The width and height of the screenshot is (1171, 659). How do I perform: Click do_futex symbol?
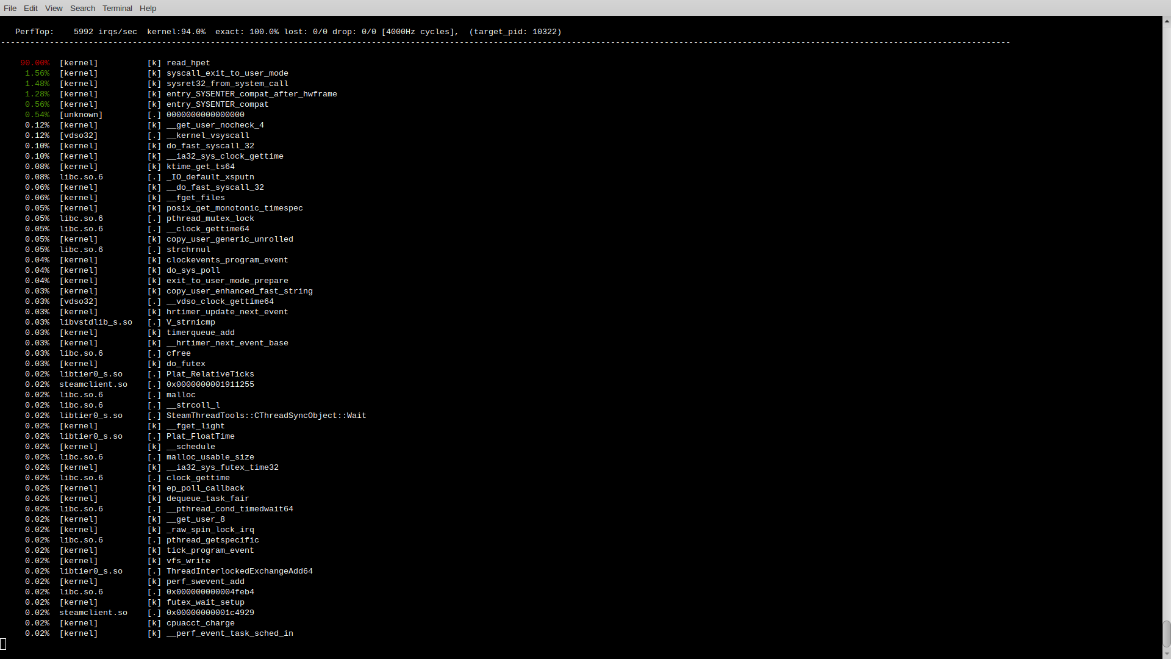tap(185, 364)
